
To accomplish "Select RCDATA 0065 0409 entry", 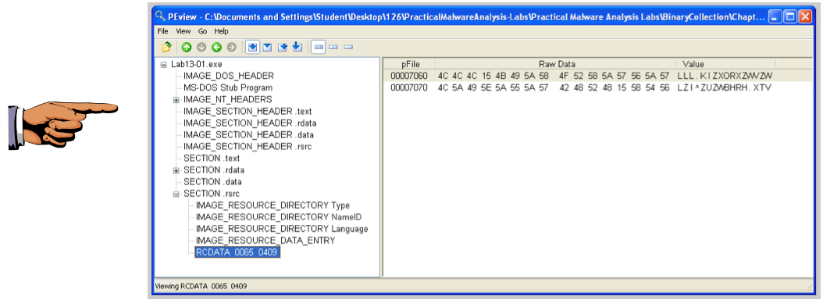I will 237,252.
